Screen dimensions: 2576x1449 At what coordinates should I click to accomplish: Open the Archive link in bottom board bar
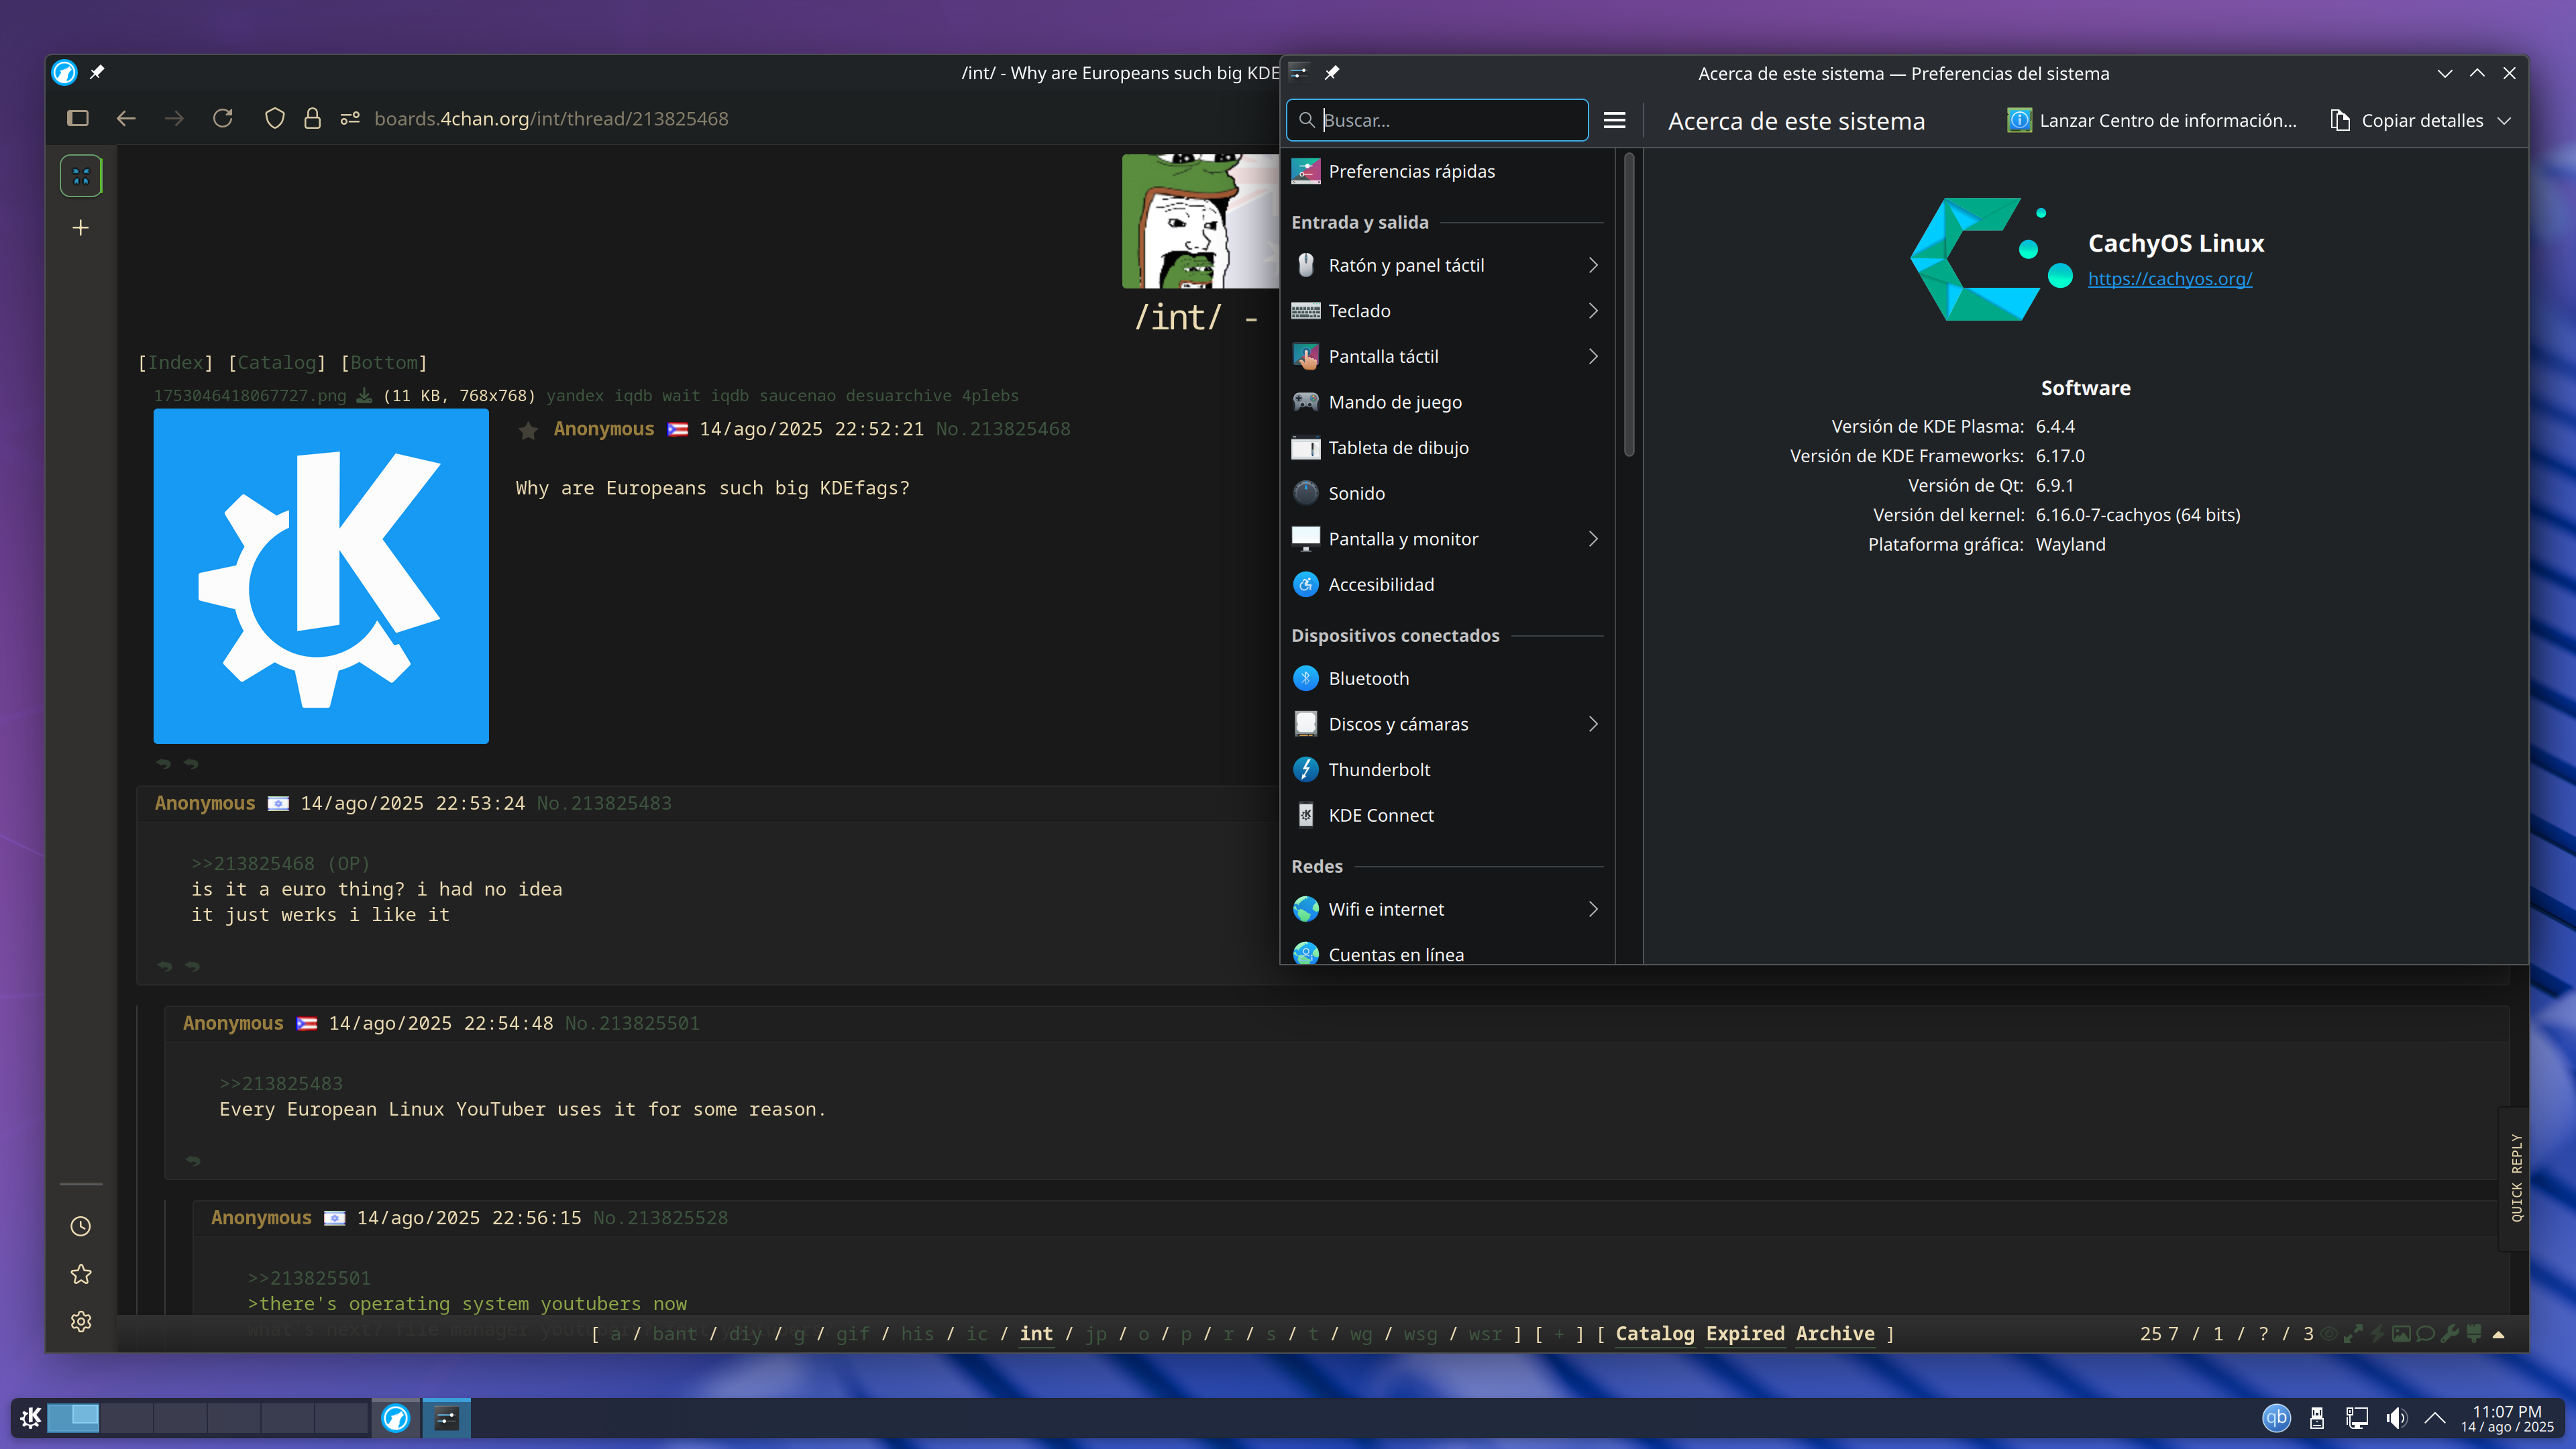click(x=1834, y=1334)
